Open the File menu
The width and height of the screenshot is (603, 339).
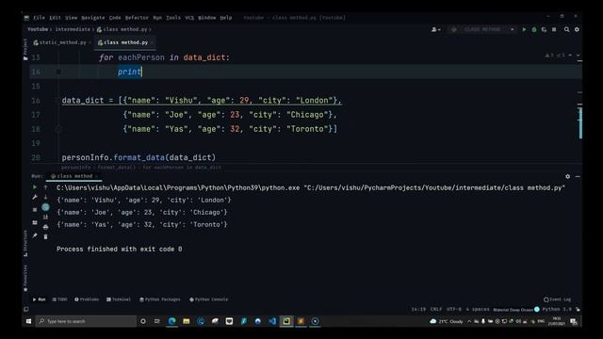(x=39, y=18)
